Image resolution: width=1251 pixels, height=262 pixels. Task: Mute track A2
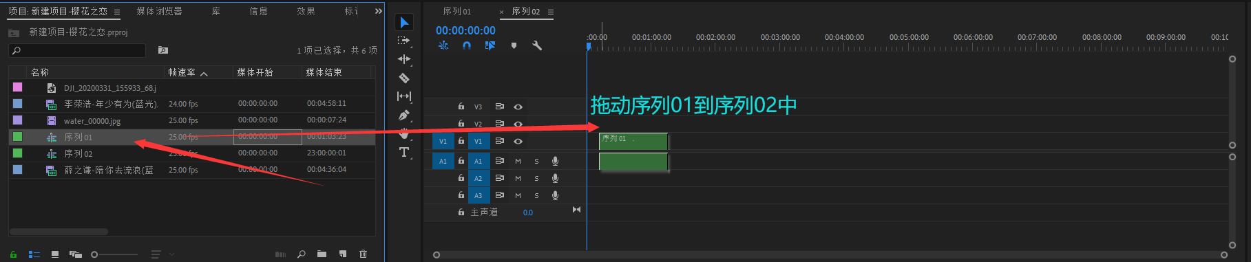[x=518, y=178]
